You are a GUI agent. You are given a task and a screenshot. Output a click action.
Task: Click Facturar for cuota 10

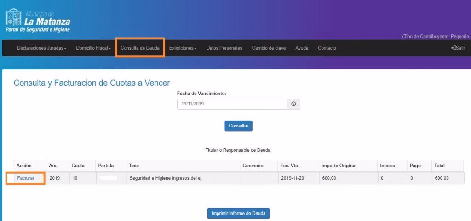pos(26,178)
